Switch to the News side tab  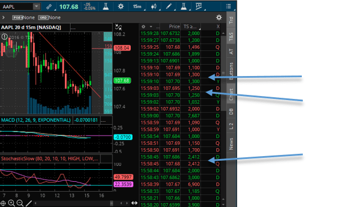[x=231, y=144]
